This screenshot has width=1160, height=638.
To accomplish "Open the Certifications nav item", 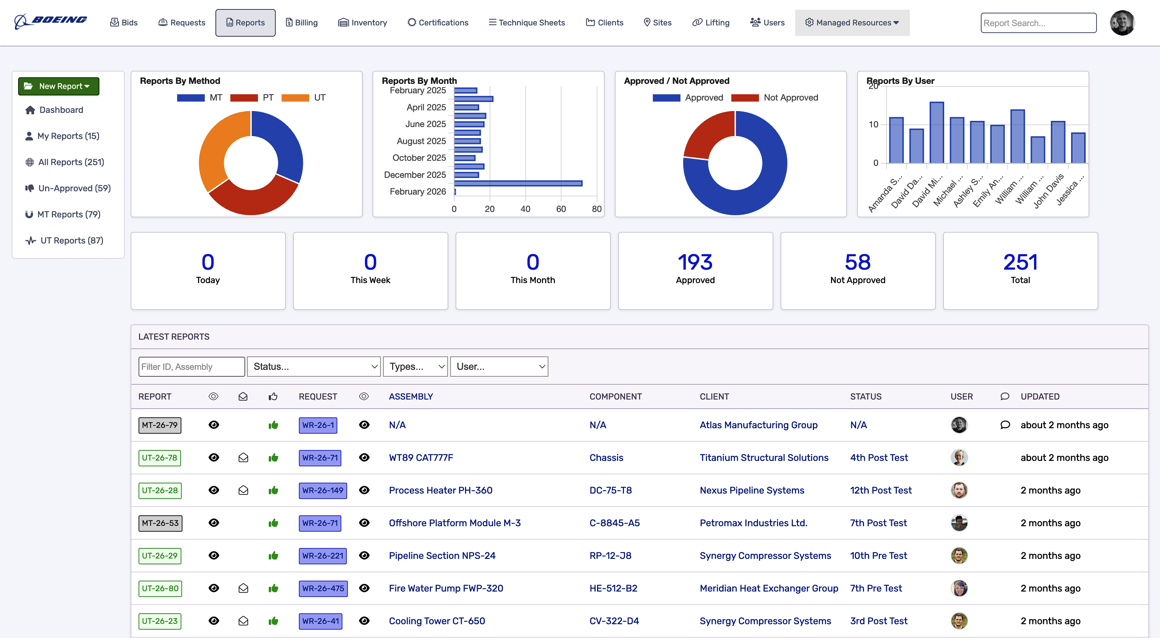I will pyautogui.click(x=438, y=23).
